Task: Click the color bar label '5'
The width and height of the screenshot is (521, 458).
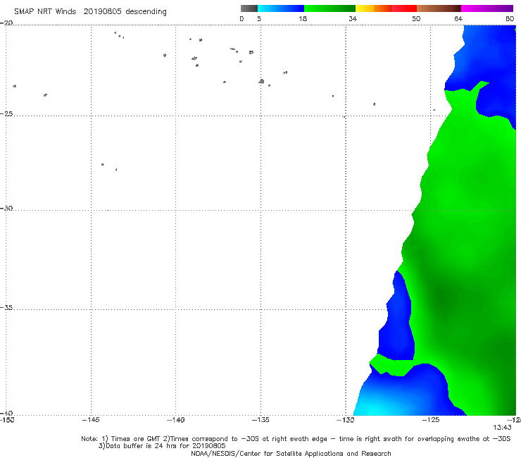Action: tap(259, 18)
